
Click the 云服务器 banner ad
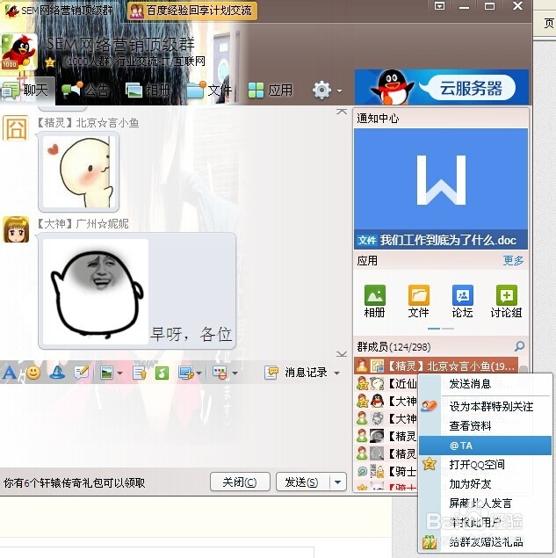[442, 87]
